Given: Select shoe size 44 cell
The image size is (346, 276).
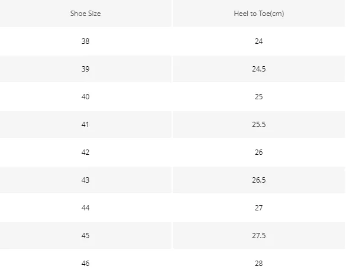Looking at the screenshot, I should 86,208.
